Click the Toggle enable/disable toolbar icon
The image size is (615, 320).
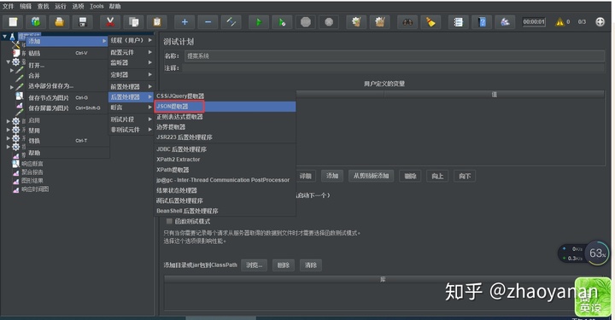coord(231,22)
